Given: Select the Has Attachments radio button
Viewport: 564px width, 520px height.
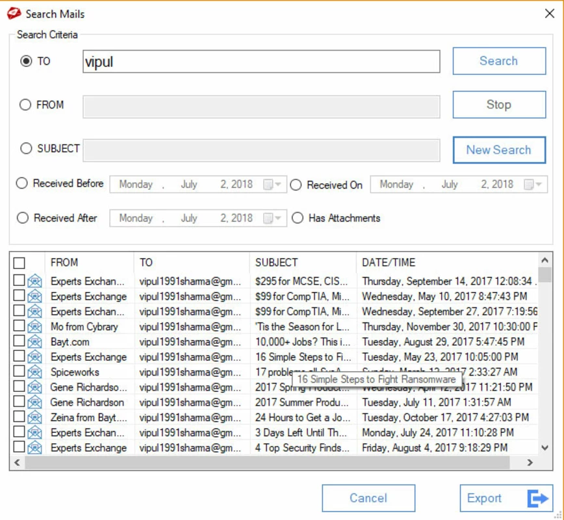Looking at the screenshot, I should point(298,218).
